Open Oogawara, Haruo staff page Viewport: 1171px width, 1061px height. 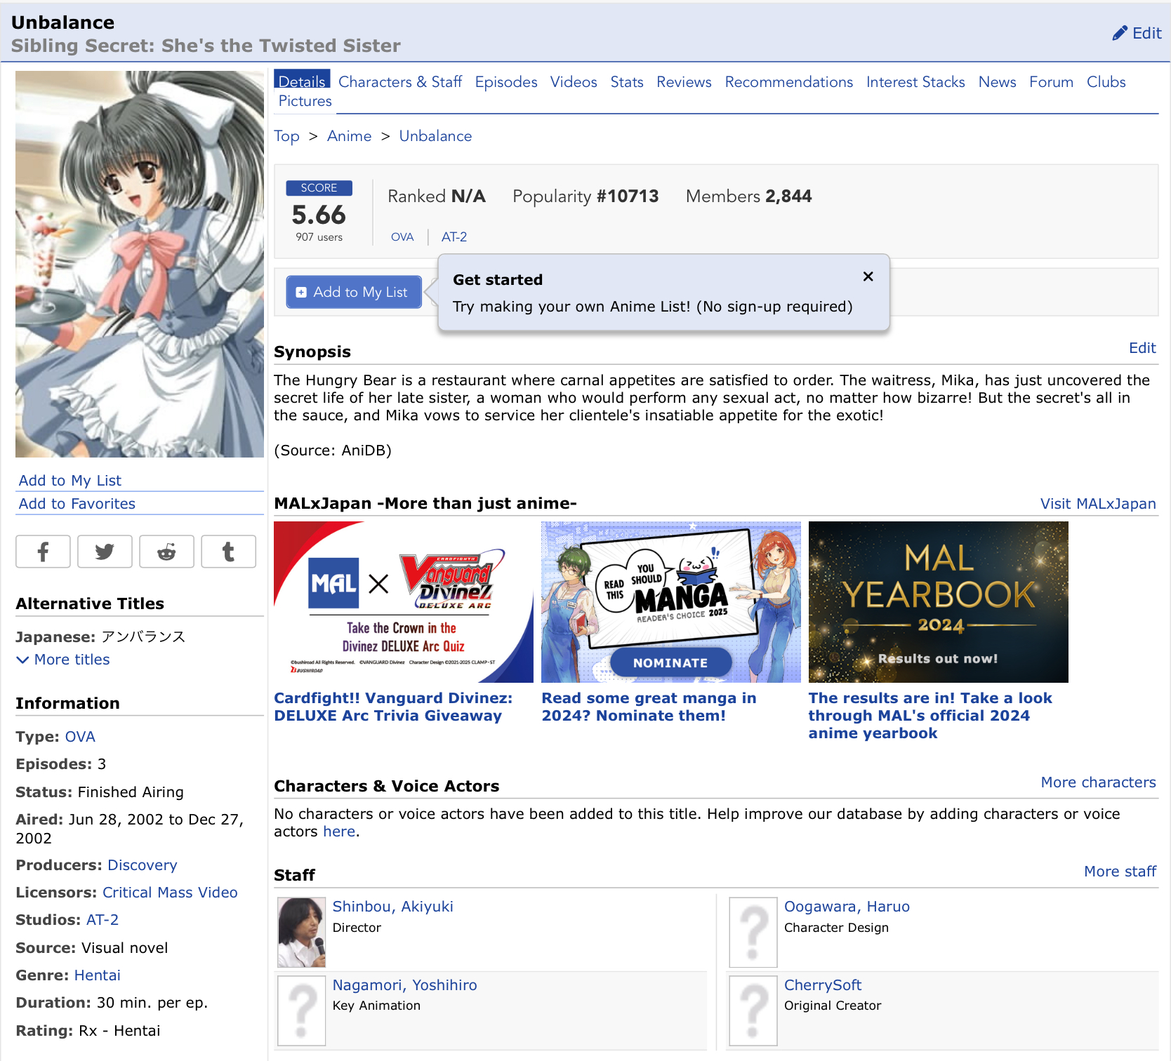[847, 907]
